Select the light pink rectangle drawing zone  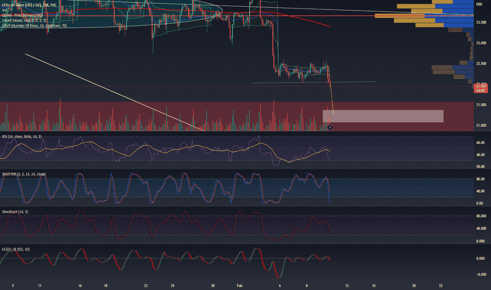pos(383,116)
